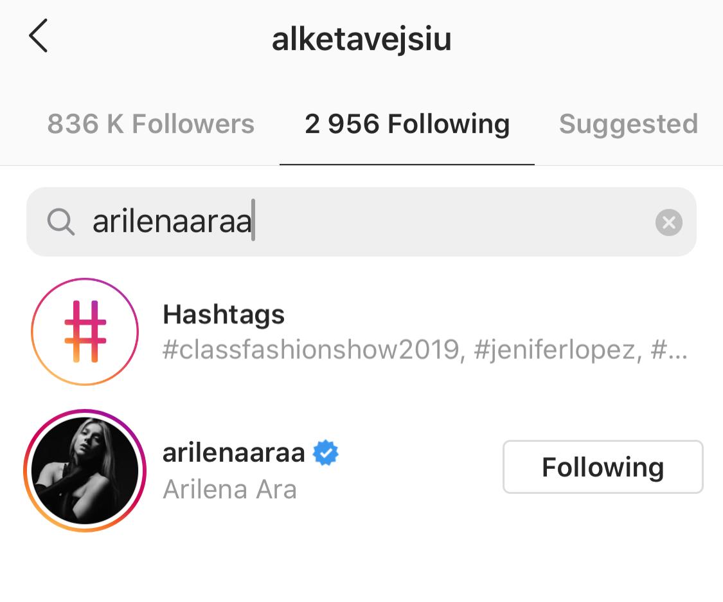Screen dimensions: 723x602
Task: Open the Suggested tab
Action: 629,125
